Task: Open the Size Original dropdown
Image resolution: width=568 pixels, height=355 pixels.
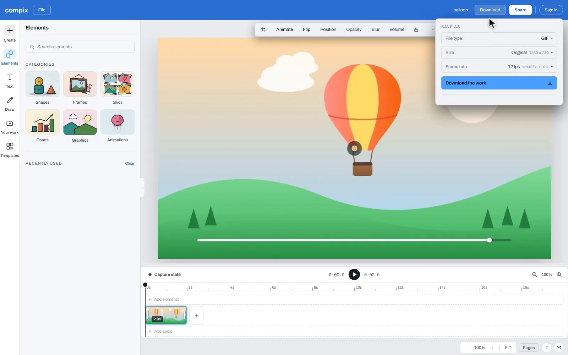Action: [499, 53]
